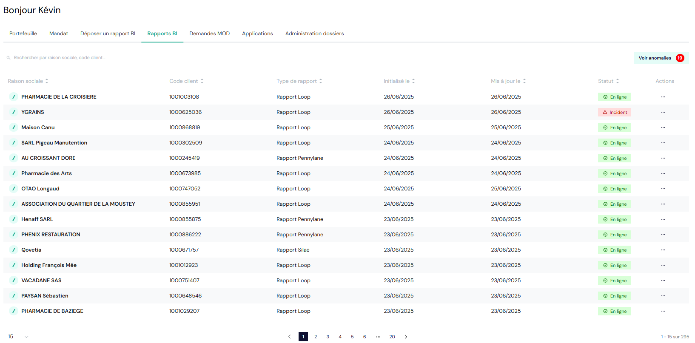Go to previous page with left arrow
Screen dimensions: 695x343
point(290,337)
